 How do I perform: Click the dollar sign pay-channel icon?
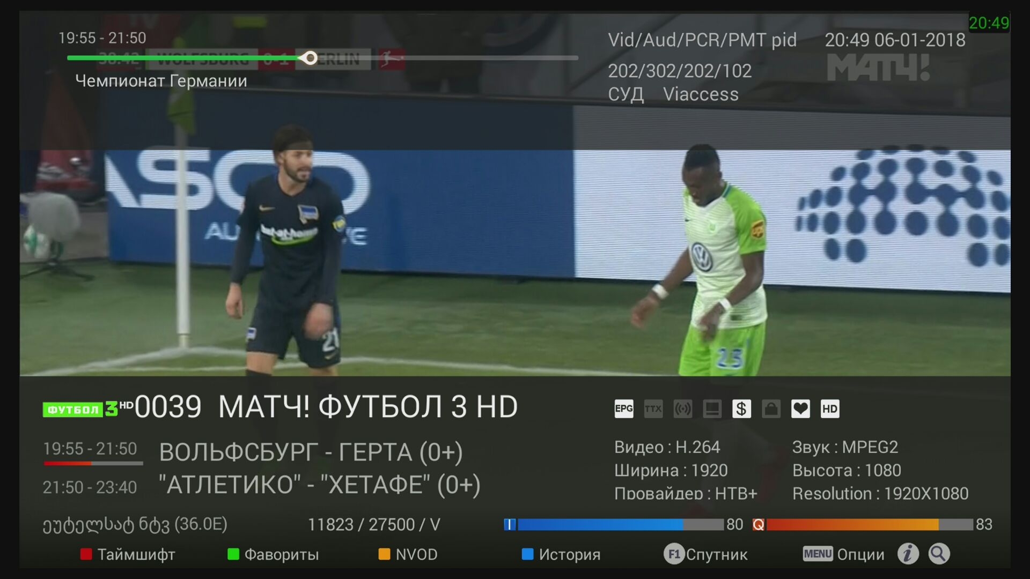[x=741, y=409]
